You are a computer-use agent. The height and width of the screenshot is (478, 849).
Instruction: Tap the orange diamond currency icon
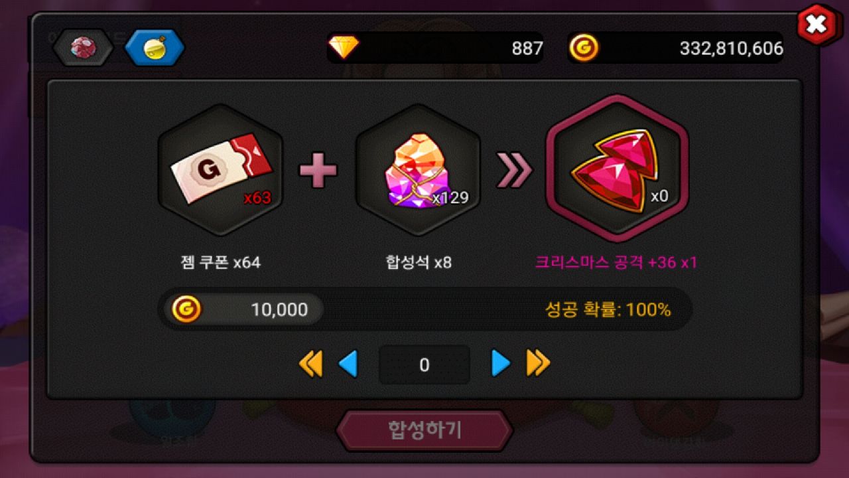tap(344, 47)
